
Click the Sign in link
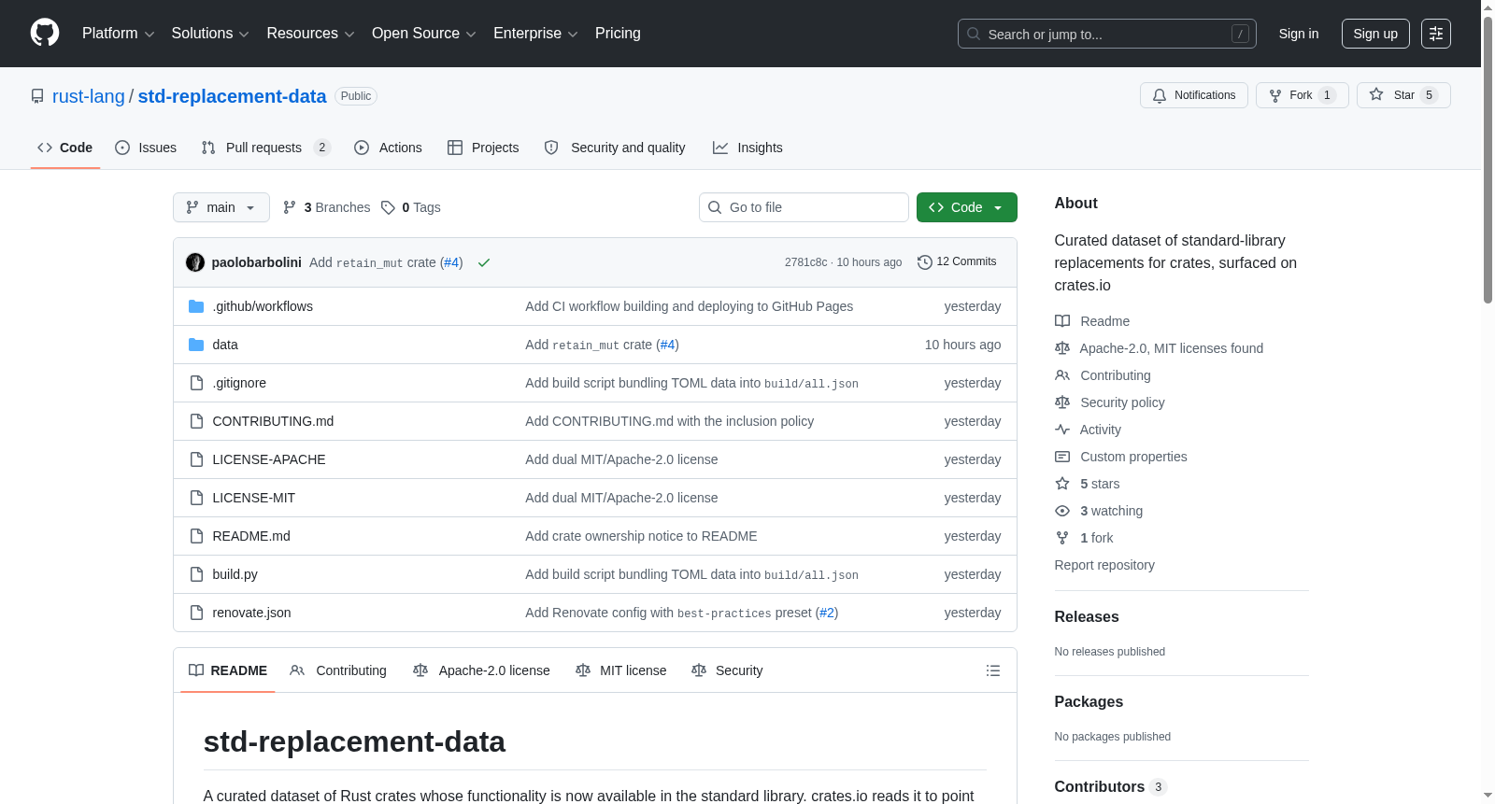(x=1299, y=34)
